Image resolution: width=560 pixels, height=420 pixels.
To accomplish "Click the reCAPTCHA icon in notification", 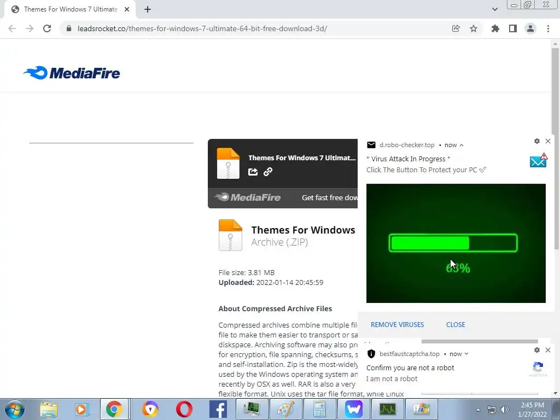I will 538,369.
